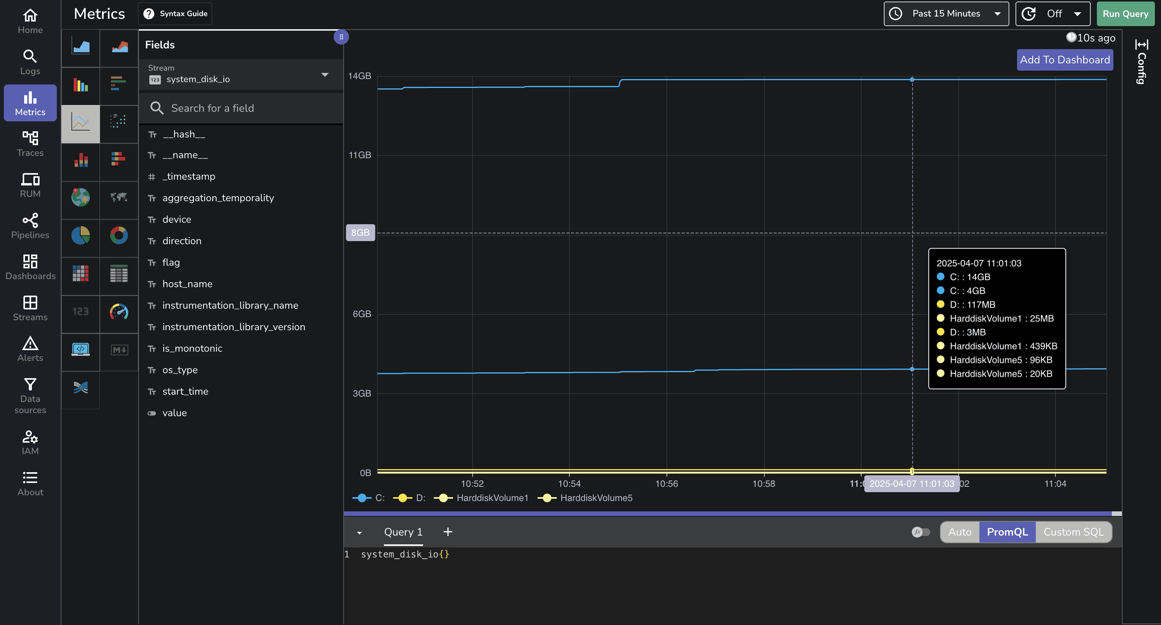The height and width of the screenshot is (625, 1161).
Task: Switch query mode to Auto
Action: point(959,532)
